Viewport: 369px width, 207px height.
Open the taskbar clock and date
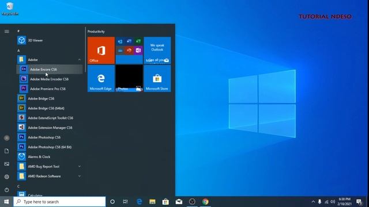(345, 202)
